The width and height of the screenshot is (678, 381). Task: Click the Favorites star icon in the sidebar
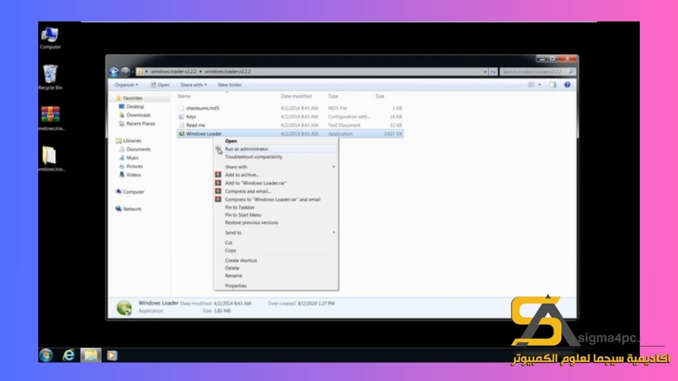pyautogui.click(x=119, y=98)
